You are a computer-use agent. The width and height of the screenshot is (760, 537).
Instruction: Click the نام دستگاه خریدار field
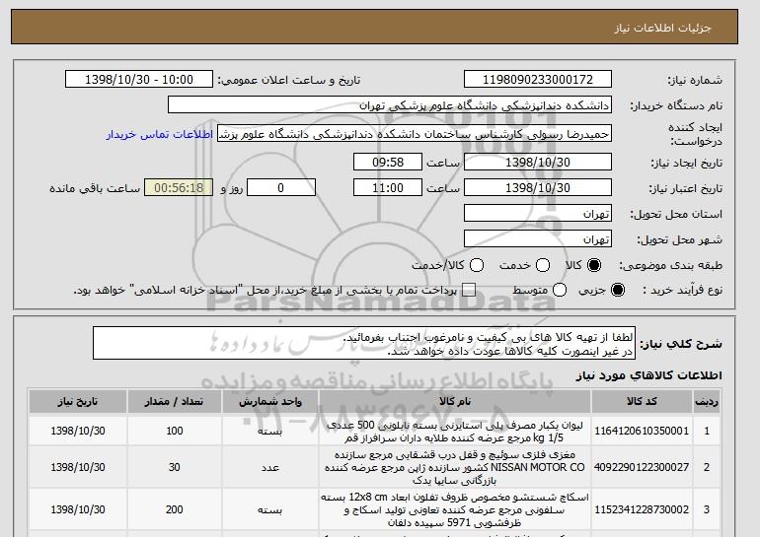coord(390,105)
